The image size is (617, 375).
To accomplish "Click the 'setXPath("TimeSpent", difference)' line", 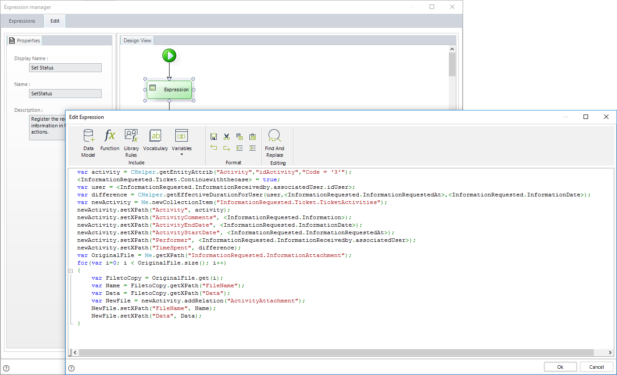I will (159, 248).
